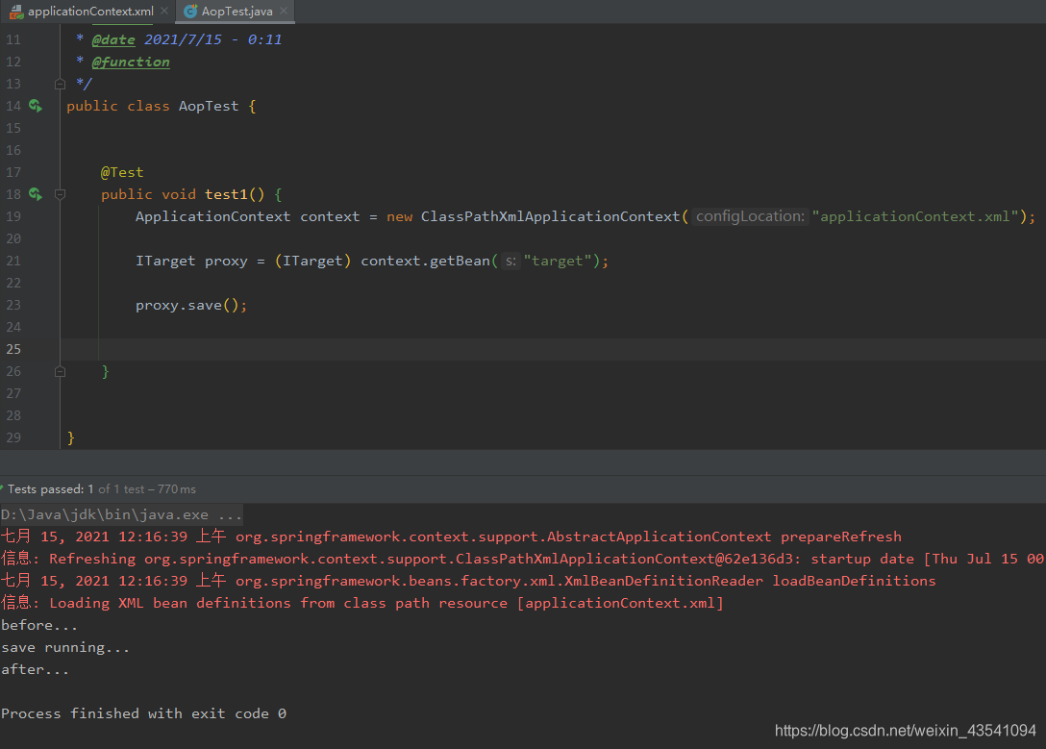Run test1 method from gutter icon
Image resolution: width=1046 pixels, height=749 pixels.
[36, 194]
